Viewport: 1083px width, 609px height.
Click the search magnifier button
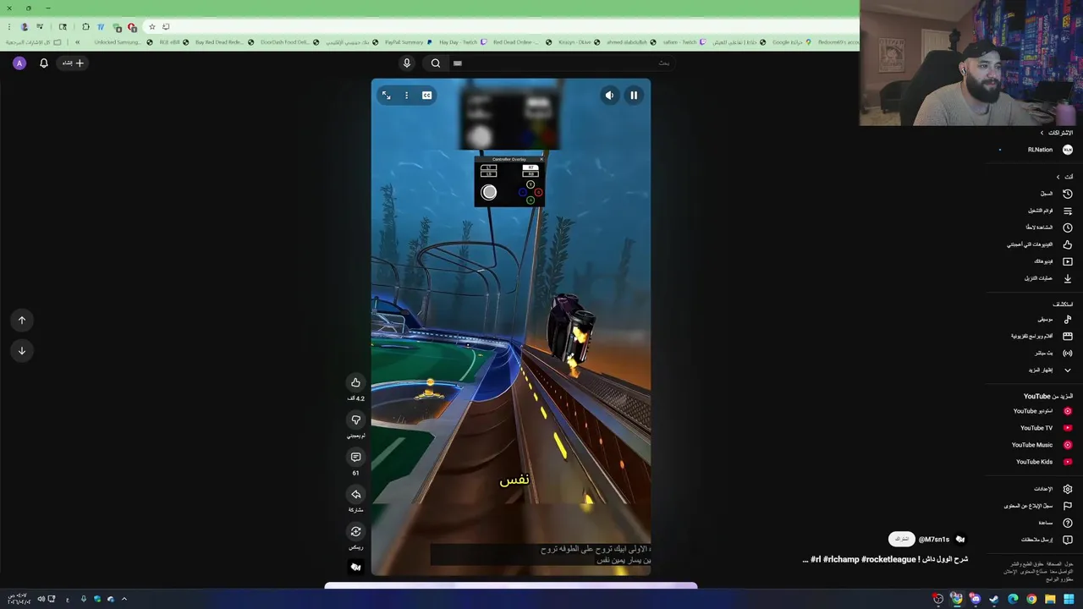435,63
